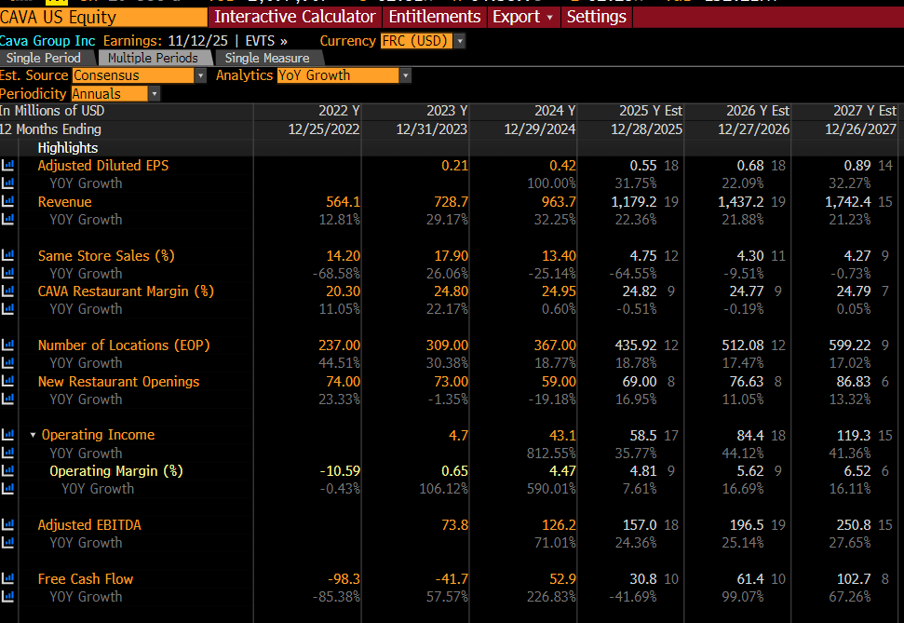This screenshot has width=904, height=623.
Task: Click the chart icon beside Free Cash Flow
Action: click(8, 579)
